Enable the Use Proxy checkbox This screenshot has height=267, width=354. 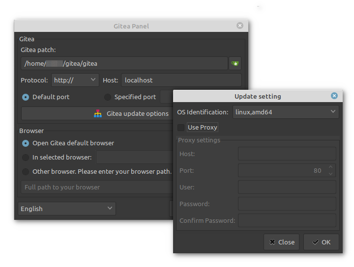coord(181,128)
